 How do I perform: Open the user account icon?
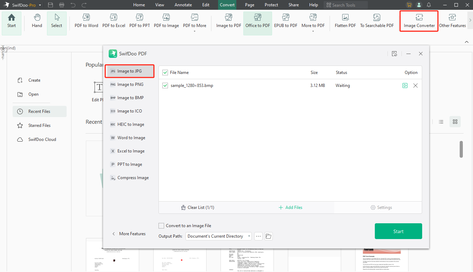[x=419, y=5]
